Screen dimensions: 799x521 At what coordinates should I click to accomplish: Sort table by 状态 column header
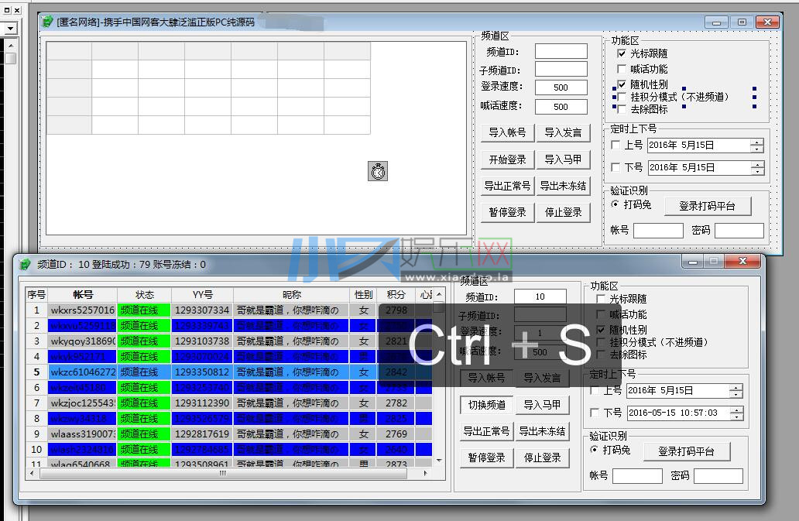[145, 295]
